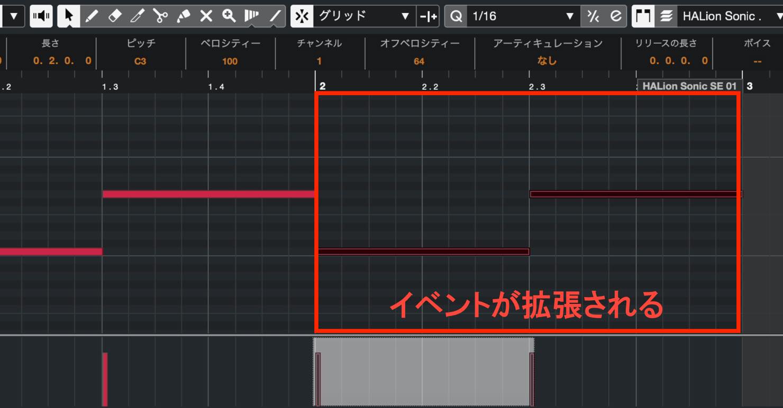Click the ボイス column label
This screenshot has height=408, width=783.
(x=757, y=43)
